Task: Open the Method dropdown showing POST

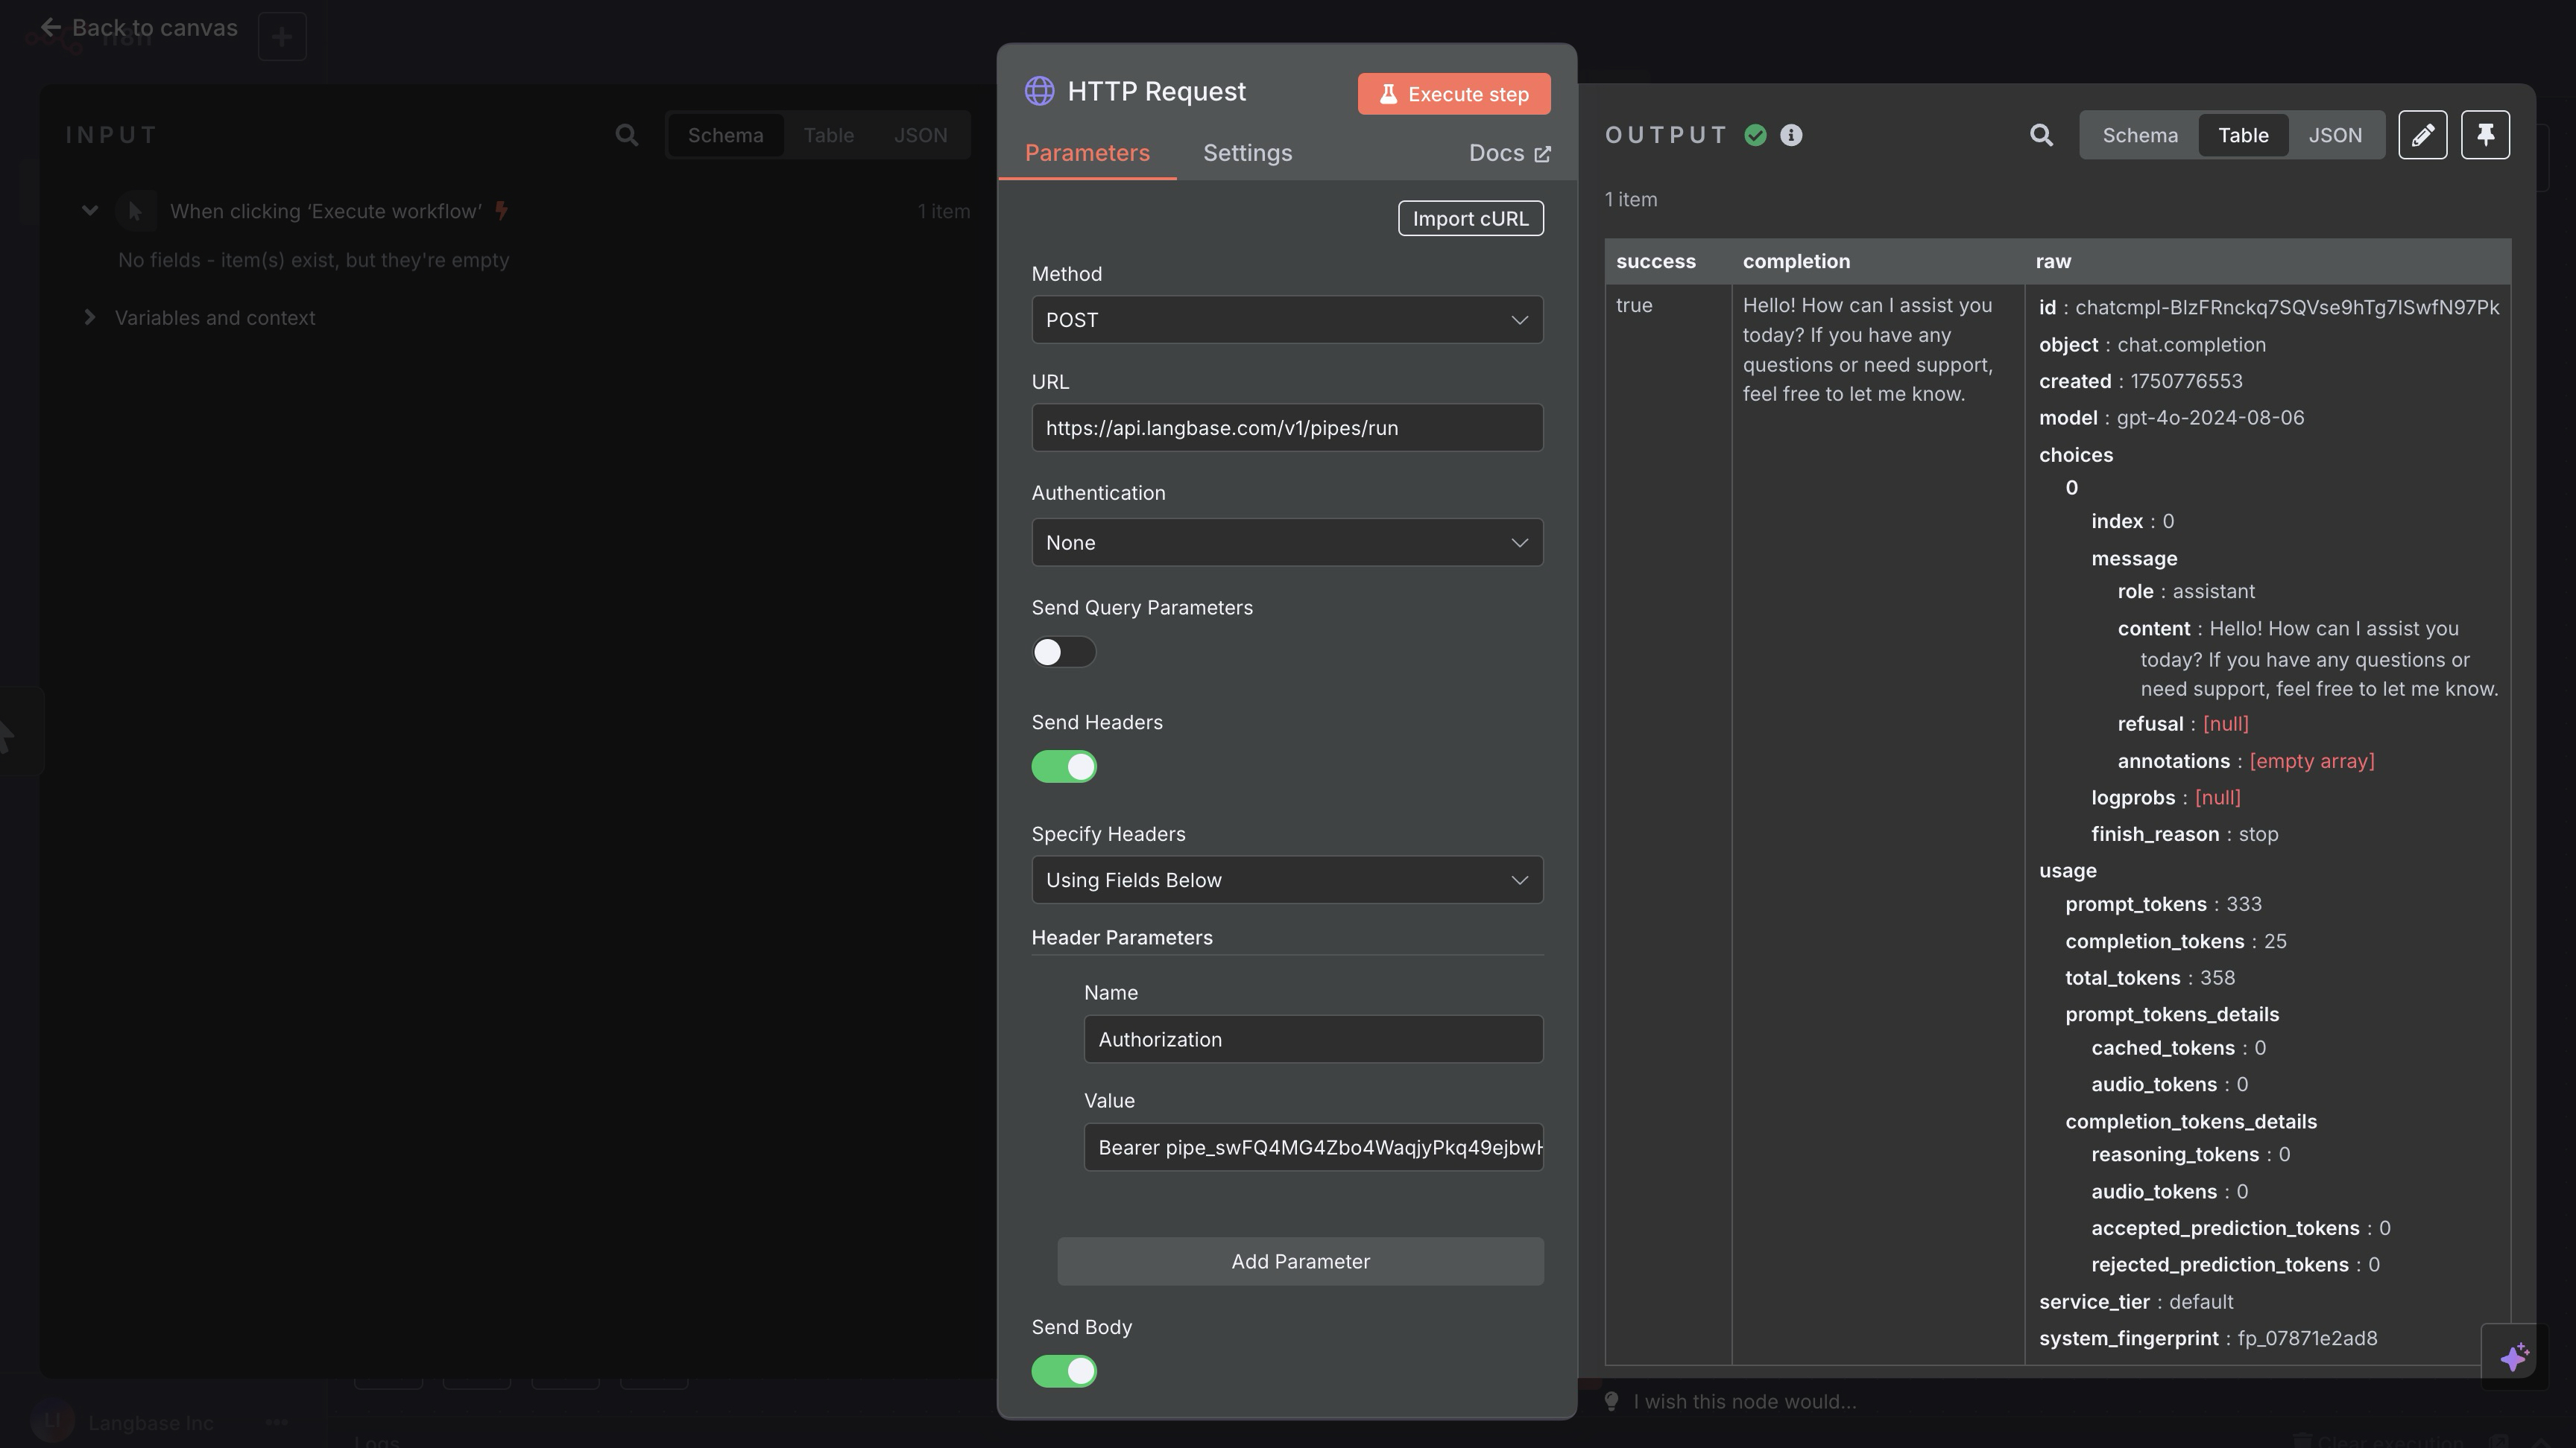Action: tap(1287, 320)
